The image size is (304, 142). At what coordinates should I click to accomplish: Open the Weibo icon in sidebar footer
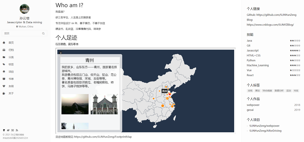[8, 130]
